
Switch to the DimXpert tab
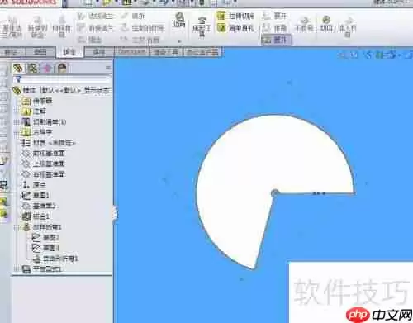coord(132,52)
